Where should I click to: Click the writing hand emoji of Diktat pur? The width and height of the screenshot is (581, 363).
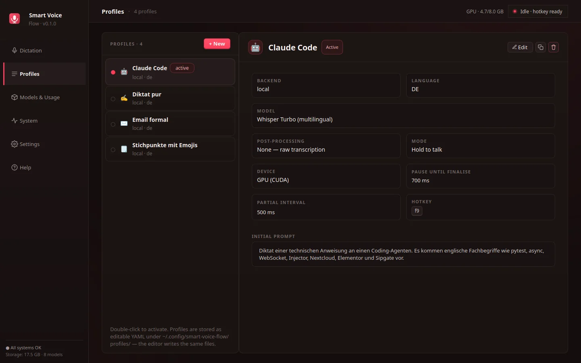[124, 98]
